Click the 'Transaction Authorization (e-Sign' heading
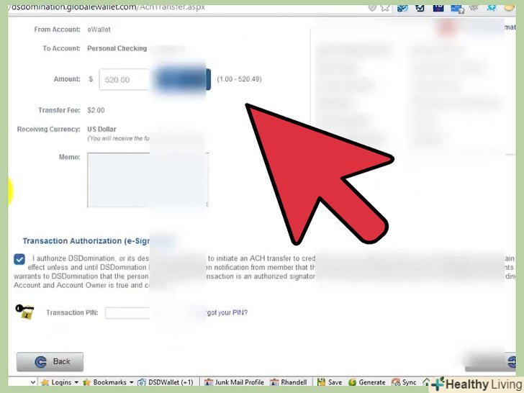The width and height of the screenshot is (524, 393). pyautogui.click(x=86, y=241)
